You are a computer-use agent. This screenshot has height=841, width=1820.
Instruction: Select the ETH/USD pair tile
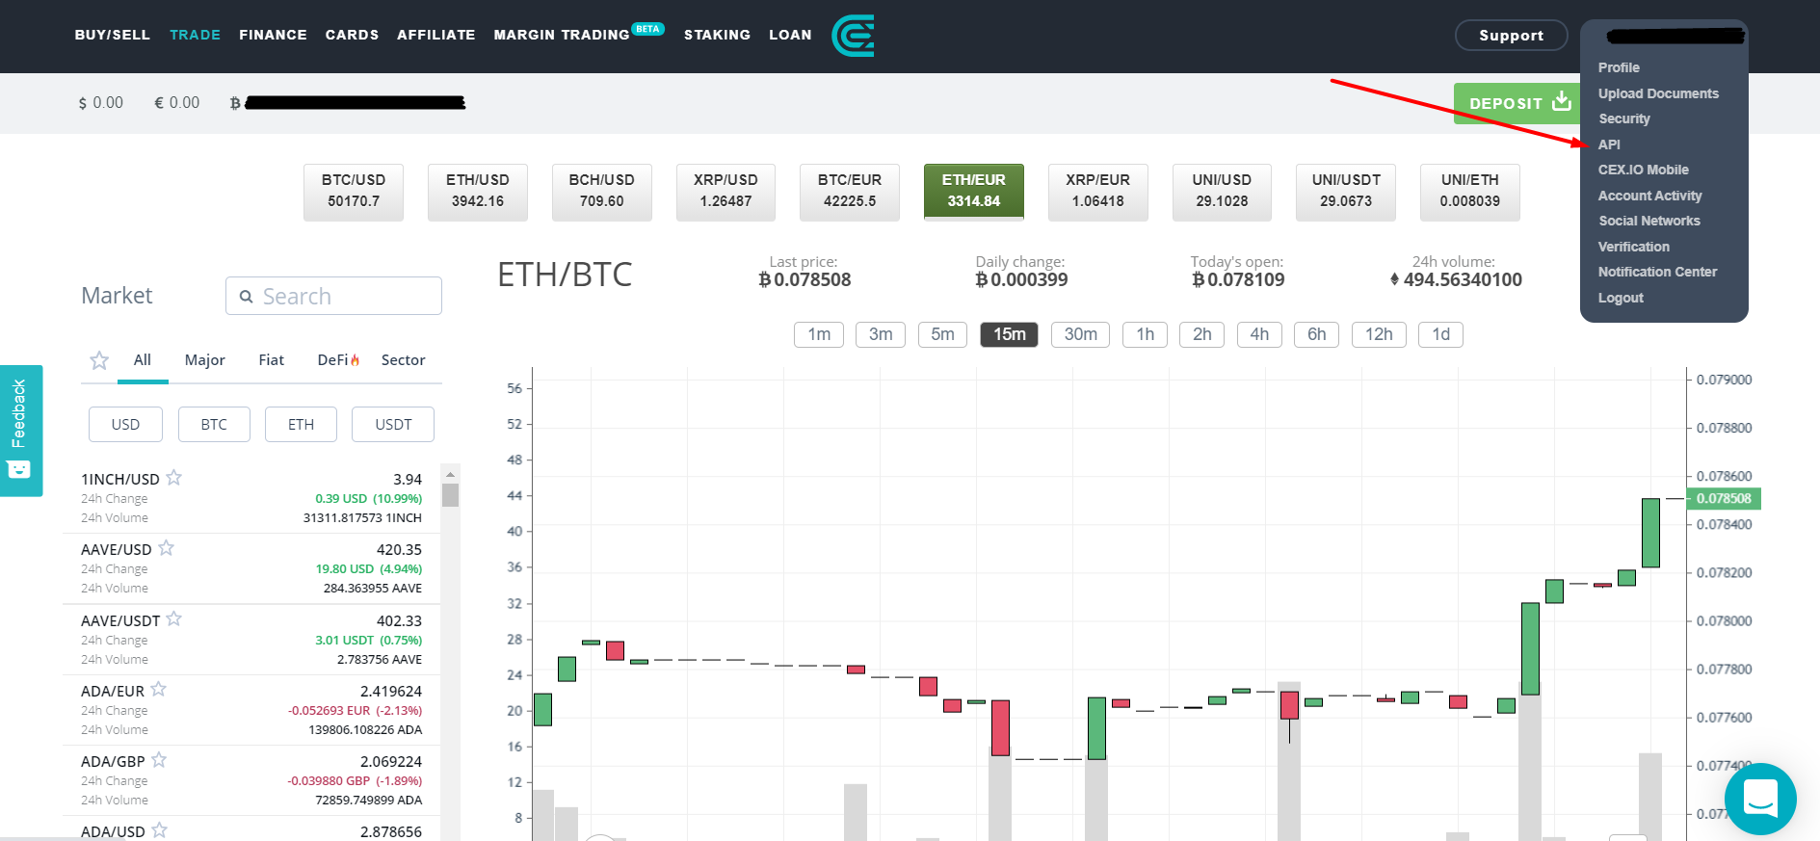pos(478,192)
